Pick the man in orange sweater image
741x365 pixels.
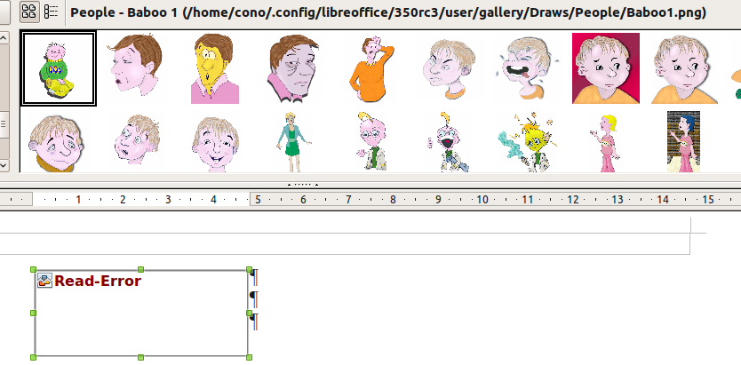(x=370, y=69)
